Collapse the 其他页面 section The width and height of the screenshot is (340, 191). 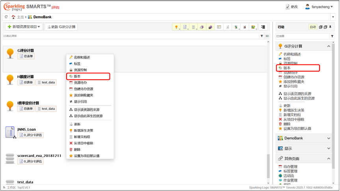(x=329, y=159)
